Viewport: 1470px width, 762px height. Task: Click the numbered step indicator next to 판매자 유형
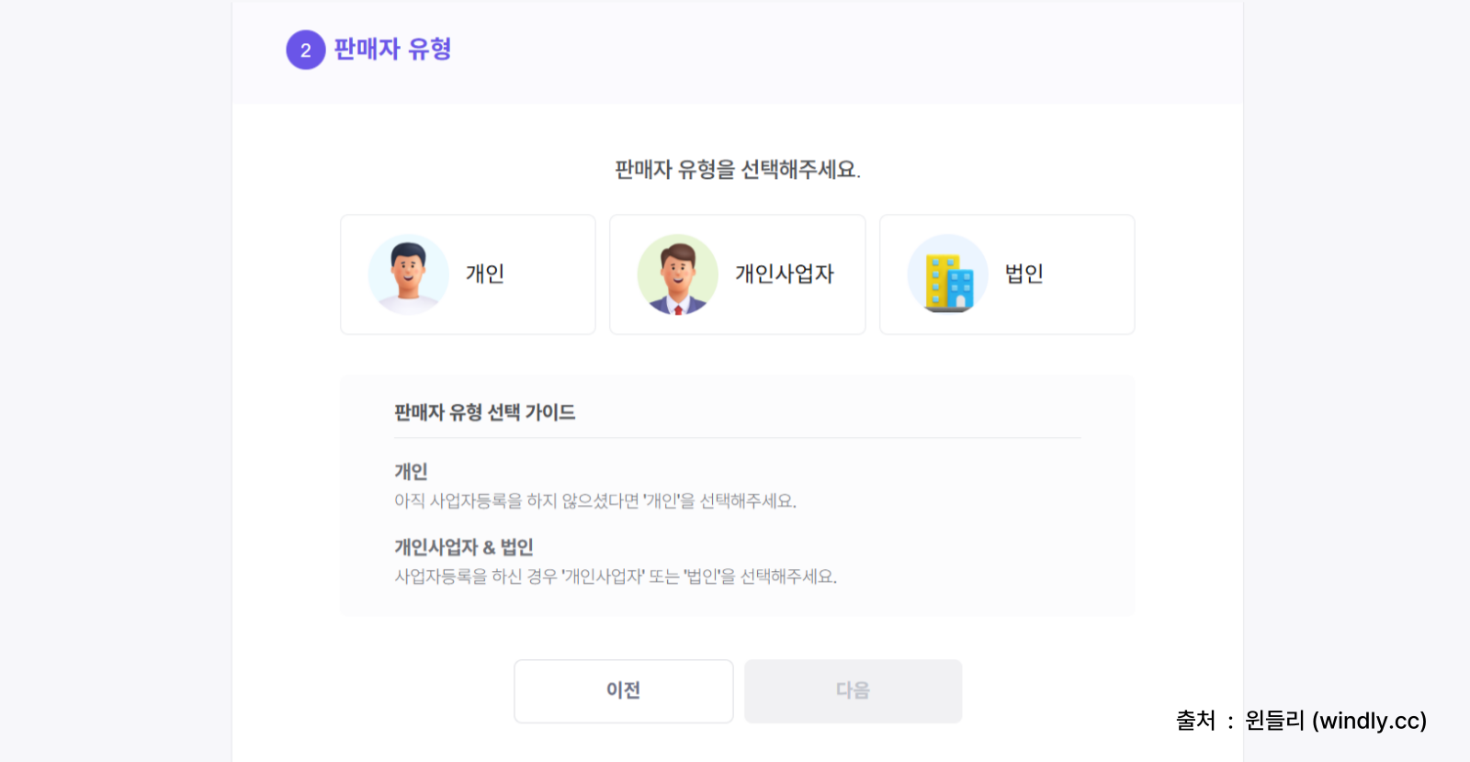[305, 50]
